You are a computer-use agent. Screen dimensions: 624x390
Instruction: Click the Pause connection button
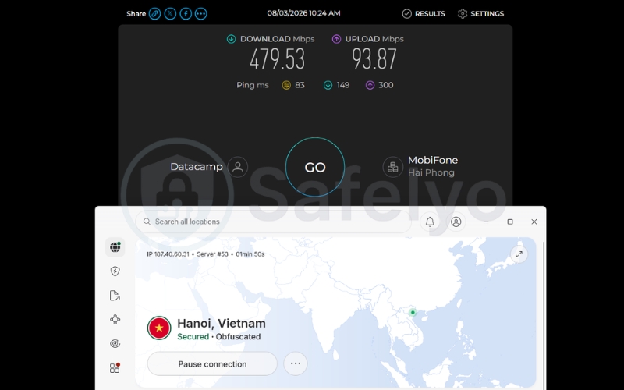click(x=212, y=363)
